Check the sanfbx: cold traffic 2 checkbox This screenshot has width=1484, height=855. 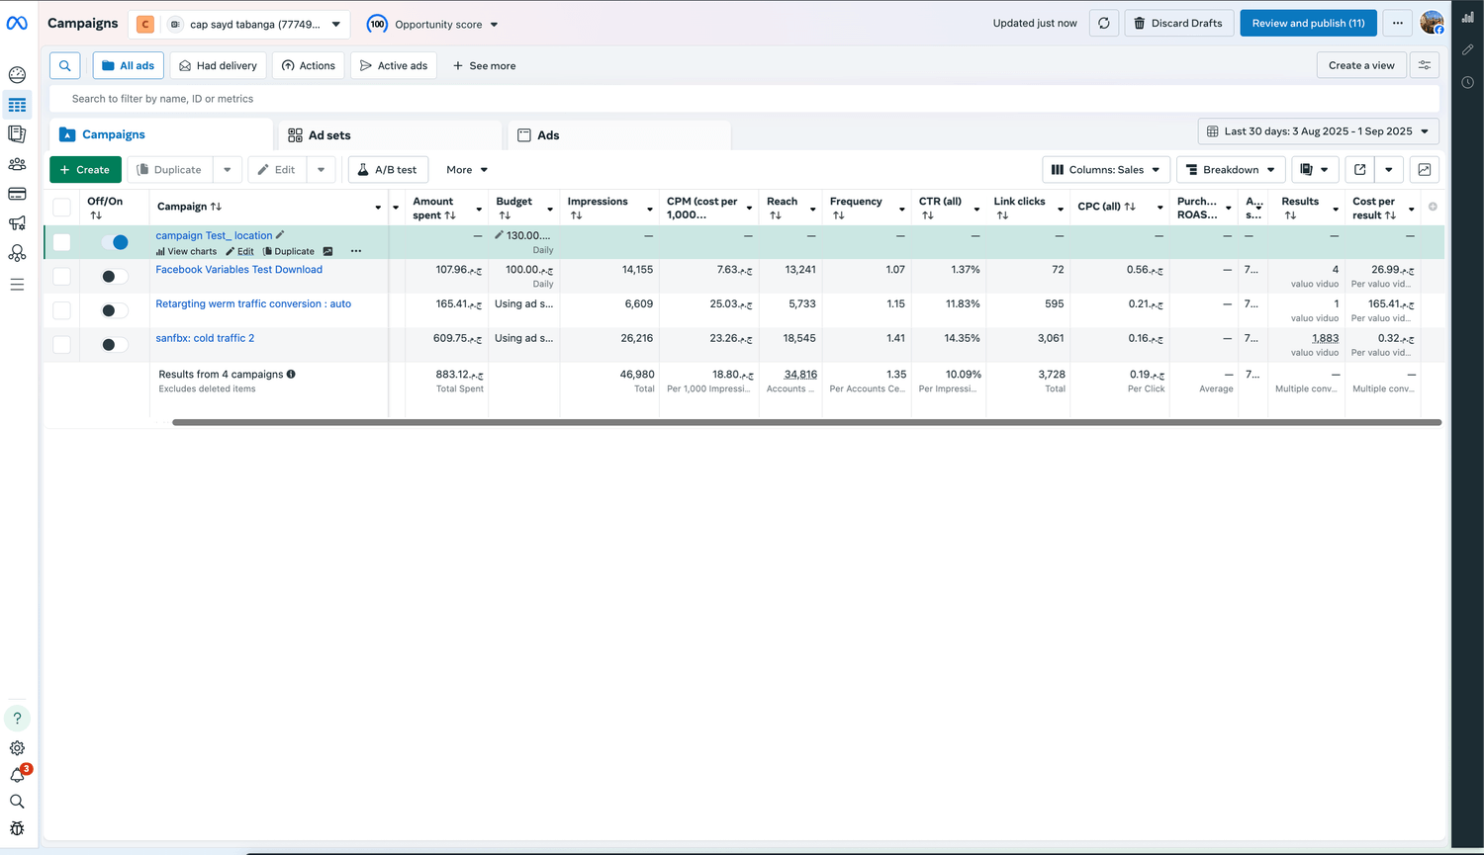point(61,345)
